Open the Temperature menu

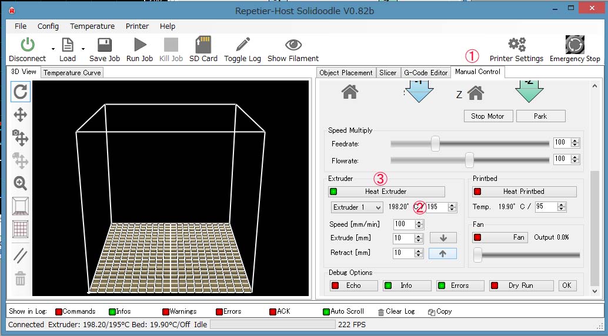click(x=92, y=26)
